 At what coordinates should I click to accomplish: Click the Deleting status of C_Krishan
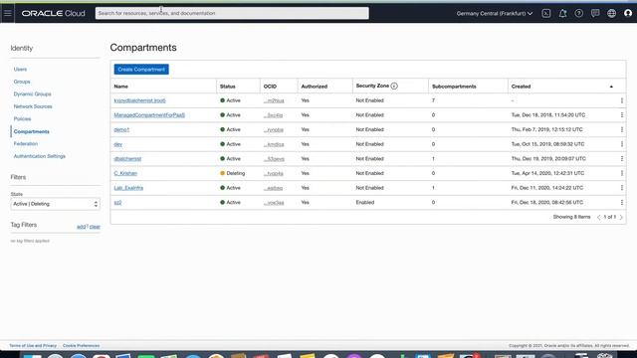click(x=232, y=173)
